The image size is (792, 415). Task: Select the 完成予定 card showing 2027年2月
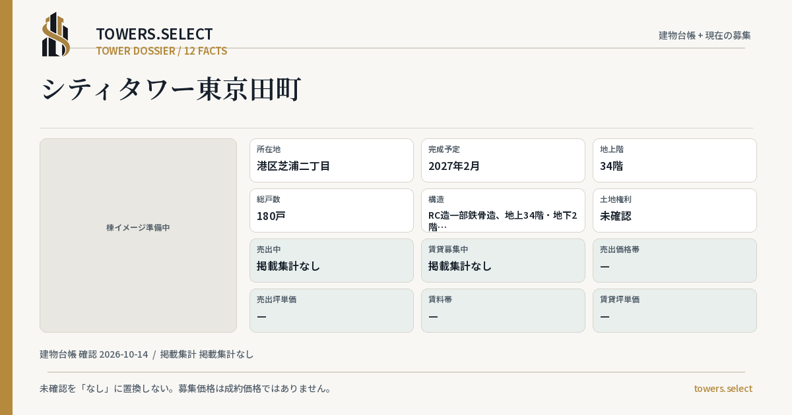[x=503, y=160]
